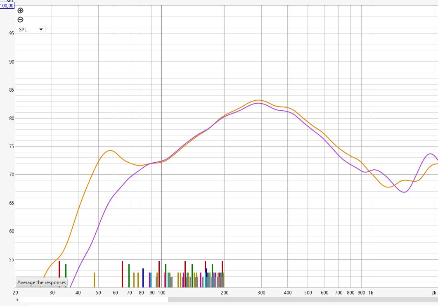Click the 2k frequency axis label
438x306 pixels.
point(433,293)
